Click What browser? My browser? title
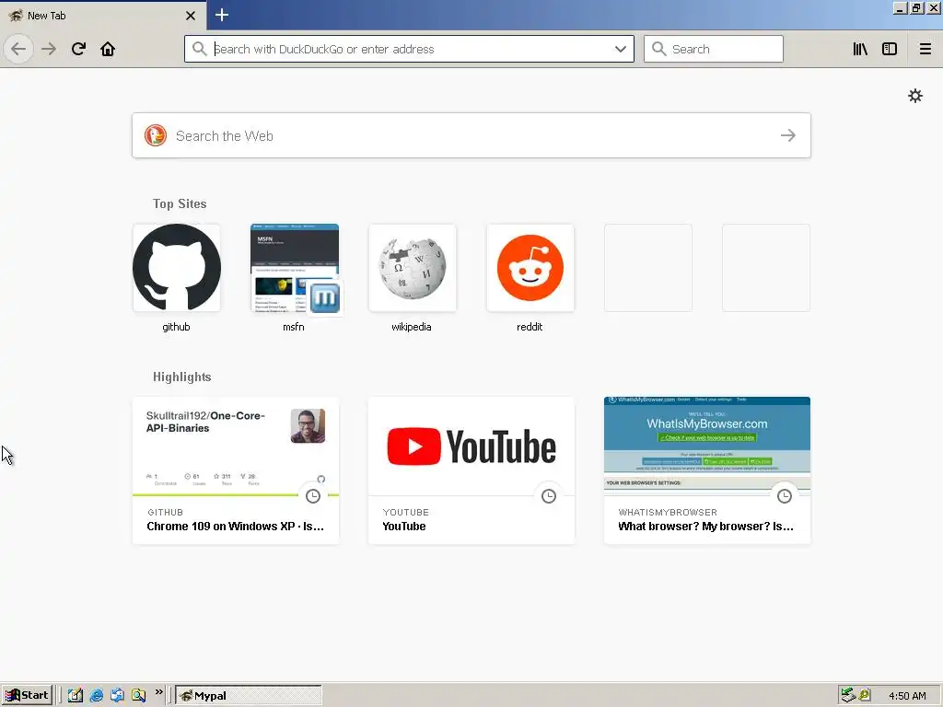This screenshot has height=707, width=943. click(x=705, y=526)
